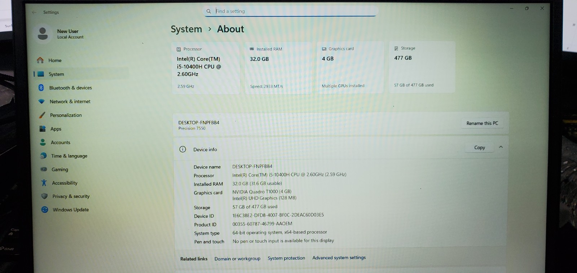The image size is (577, 273).
Task: Click the search magnifier icon
Action: pos(208,11)
